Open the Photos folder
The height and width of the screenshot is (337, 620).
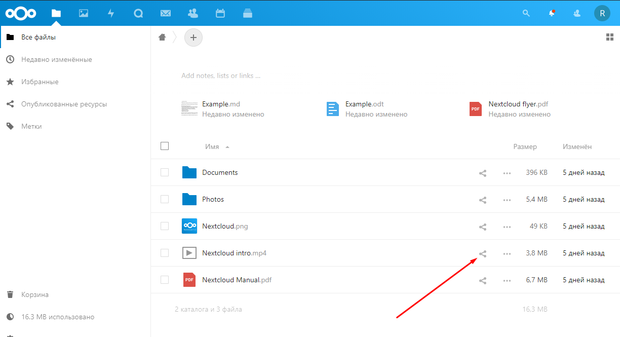[x=213, y=199]
